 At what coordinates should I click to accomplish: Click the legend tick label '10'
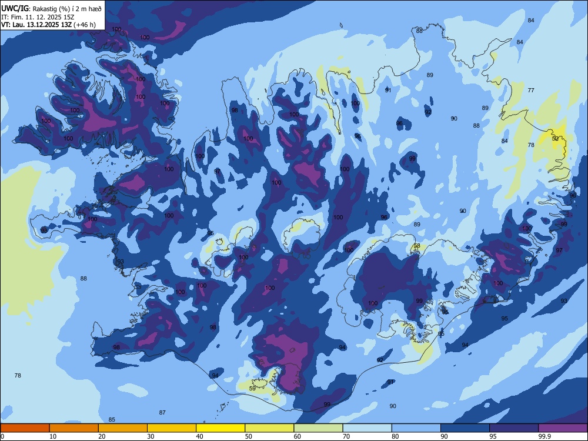[x=53, y=436]
